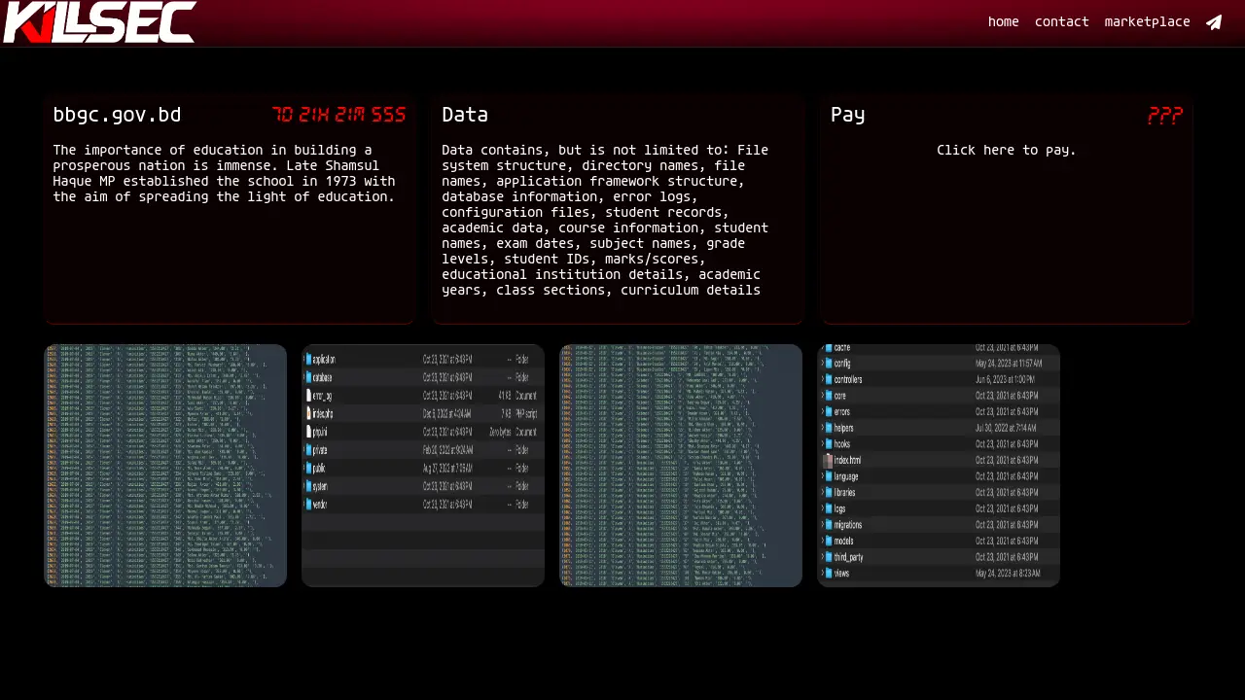Click the application folder icon in the screenshot
1245x700 pixels.
tap(309, 359)
